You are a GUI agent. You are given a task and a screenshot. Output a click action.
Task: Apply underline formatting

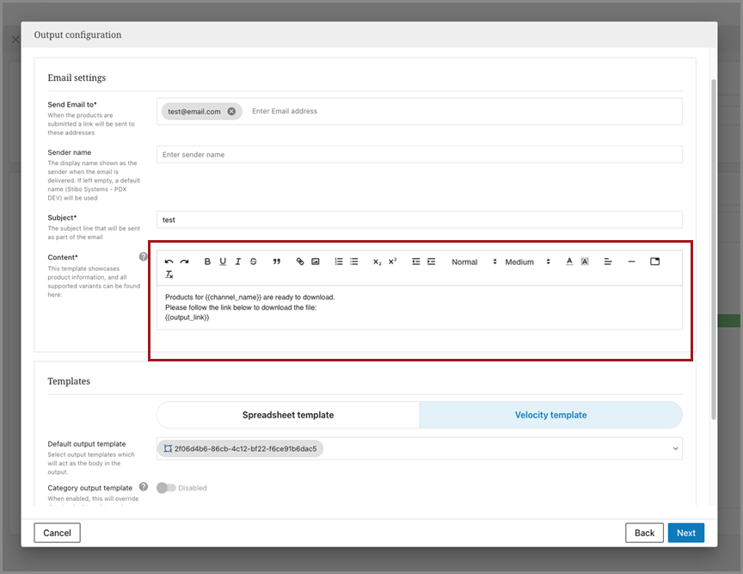223,262
